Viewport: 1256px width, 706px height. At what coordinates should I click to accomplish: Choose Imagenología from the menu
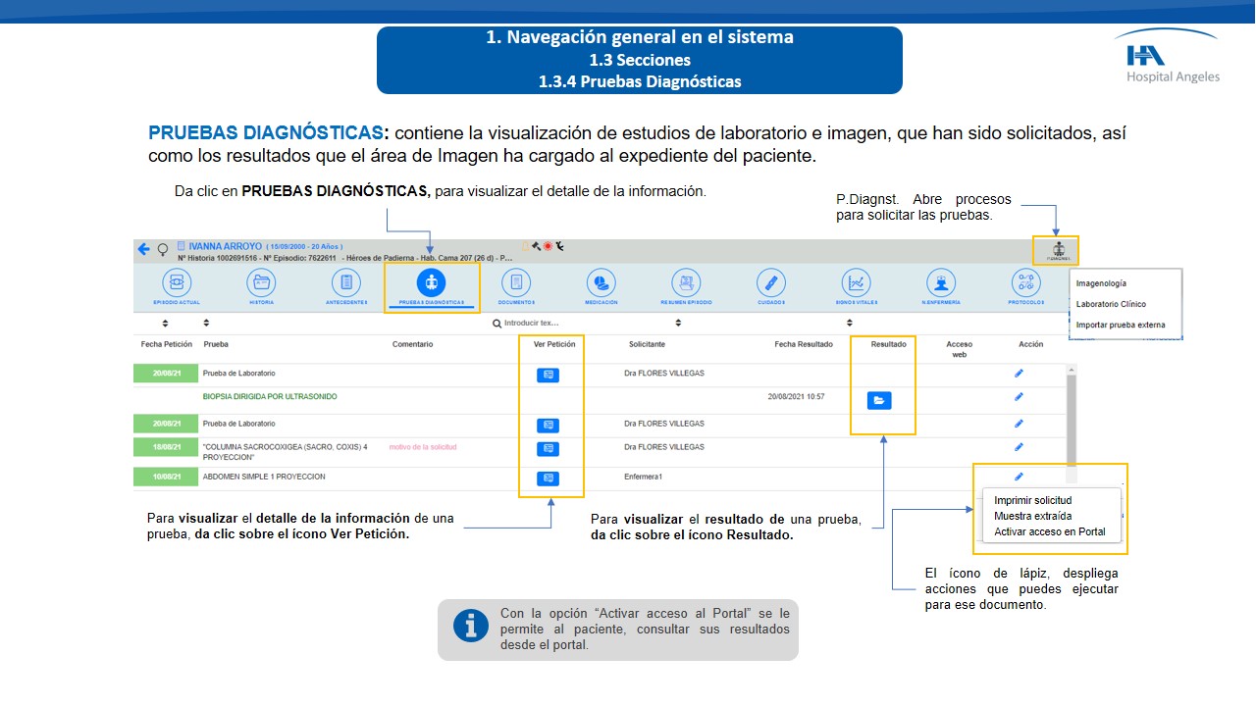(x=1101, y=283)
